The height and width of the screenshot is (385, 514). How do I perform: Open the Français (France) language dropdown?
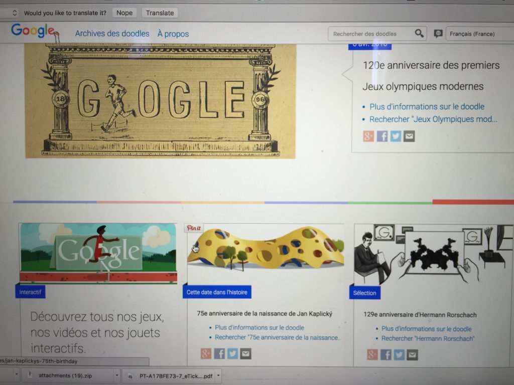point(480,34)
